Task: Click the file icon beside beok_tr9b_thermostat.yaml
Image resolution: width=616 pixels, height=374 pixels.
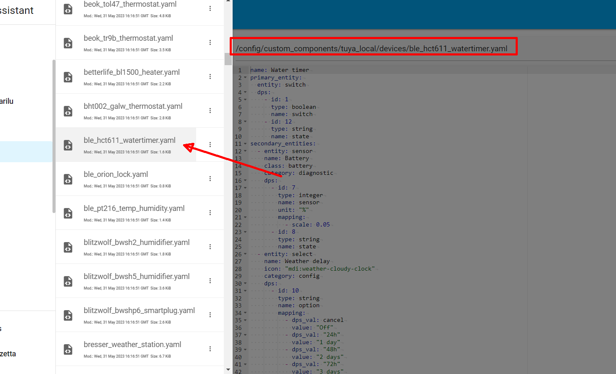Action: pyautogui.click(x=68, y=42)
